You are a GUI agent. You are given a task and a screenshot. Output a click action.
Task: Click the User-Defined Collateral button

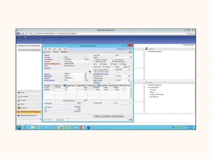point(117,116)
